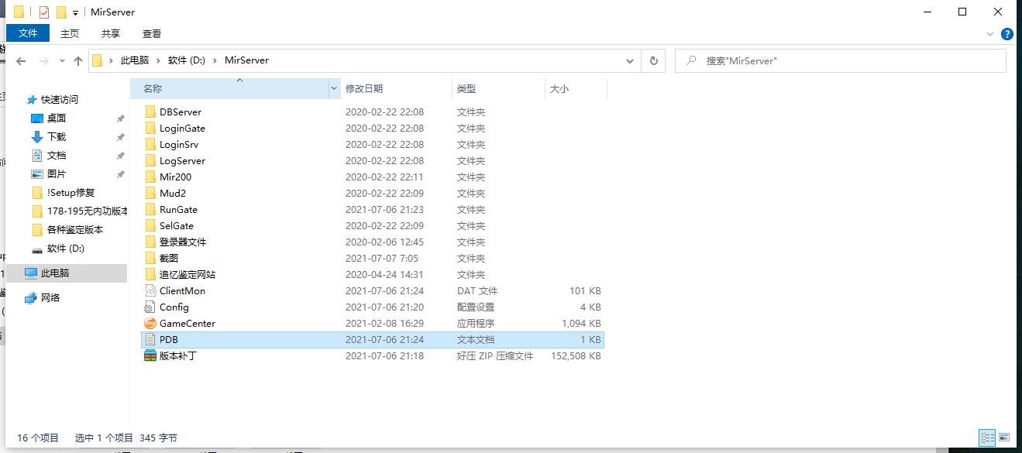Sort by 修改日期 column header
Image resolution: width=1022 pixels, height=453 pixels.
pos(364,89)
